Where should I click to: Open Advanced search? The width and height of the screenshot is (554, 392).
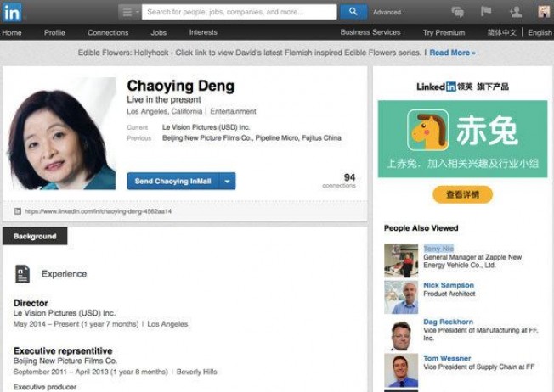[x=387, y=13]
